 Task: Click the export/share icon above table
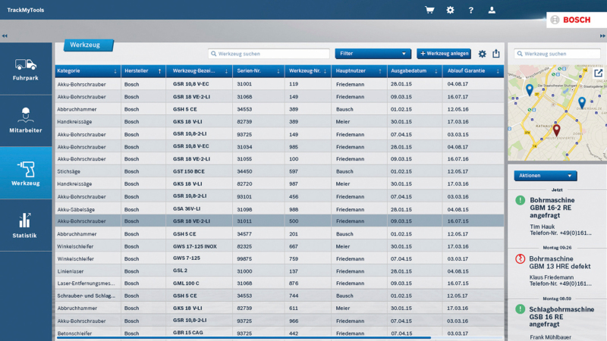[x=496, y=53]
